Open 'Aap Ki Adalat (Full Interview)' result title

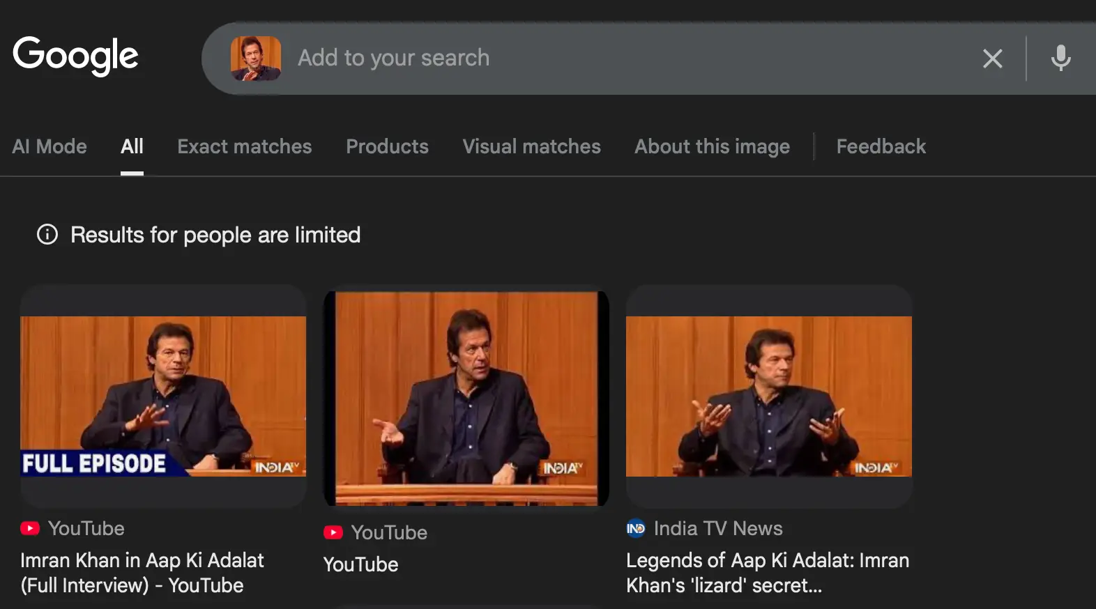[x=142, y=573]
